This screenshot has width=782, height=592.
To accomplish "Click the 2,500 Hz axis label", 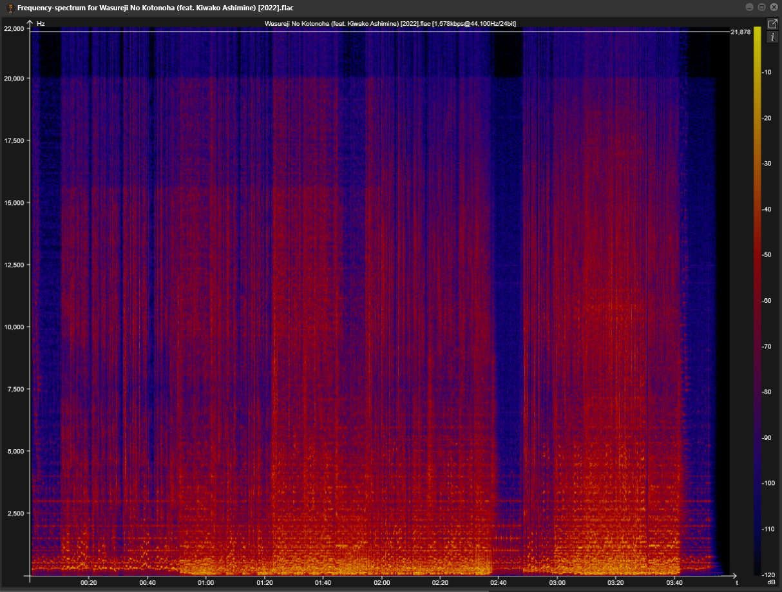I will point(14,513).
